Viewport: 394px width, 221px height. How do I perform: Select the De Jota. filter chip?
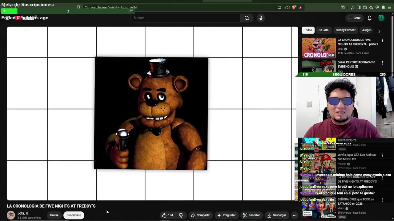(x=324, y=30)
